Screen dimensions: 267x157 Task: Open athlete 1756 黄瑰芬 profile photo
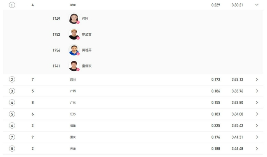74,50
